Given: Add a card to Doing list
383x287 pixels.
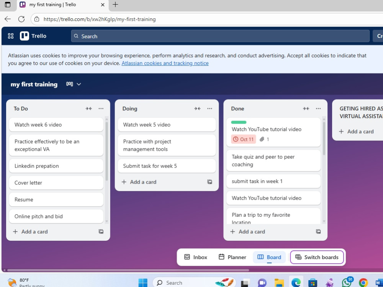Looking at the screenshot, I should [x=139, y=182].
